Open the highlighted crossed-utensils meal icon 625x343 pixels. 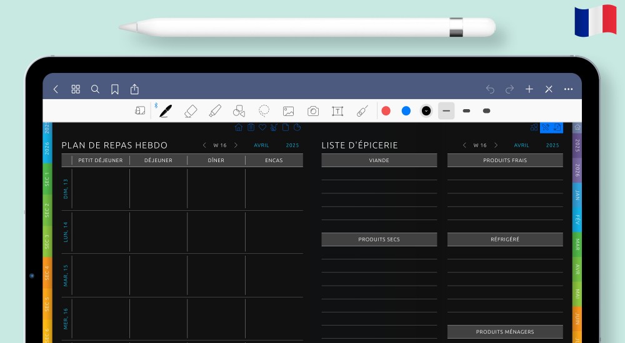click(x=546, y=127)
